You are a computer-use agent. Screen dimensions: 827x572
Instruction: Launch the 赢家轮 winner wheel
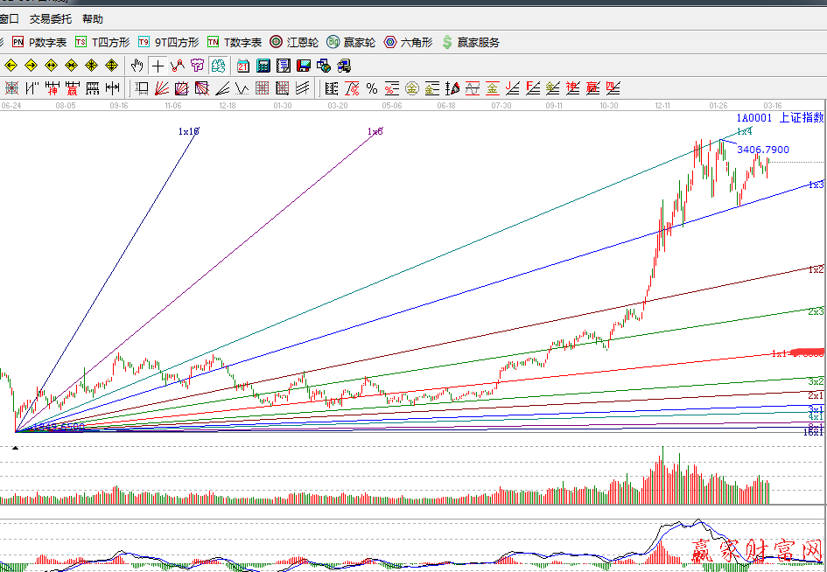351,42
